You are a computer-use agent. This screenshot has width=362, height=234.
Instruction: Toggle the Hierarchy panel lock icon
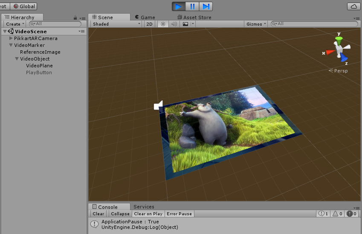pyautogui.click(x=75, y=18)
